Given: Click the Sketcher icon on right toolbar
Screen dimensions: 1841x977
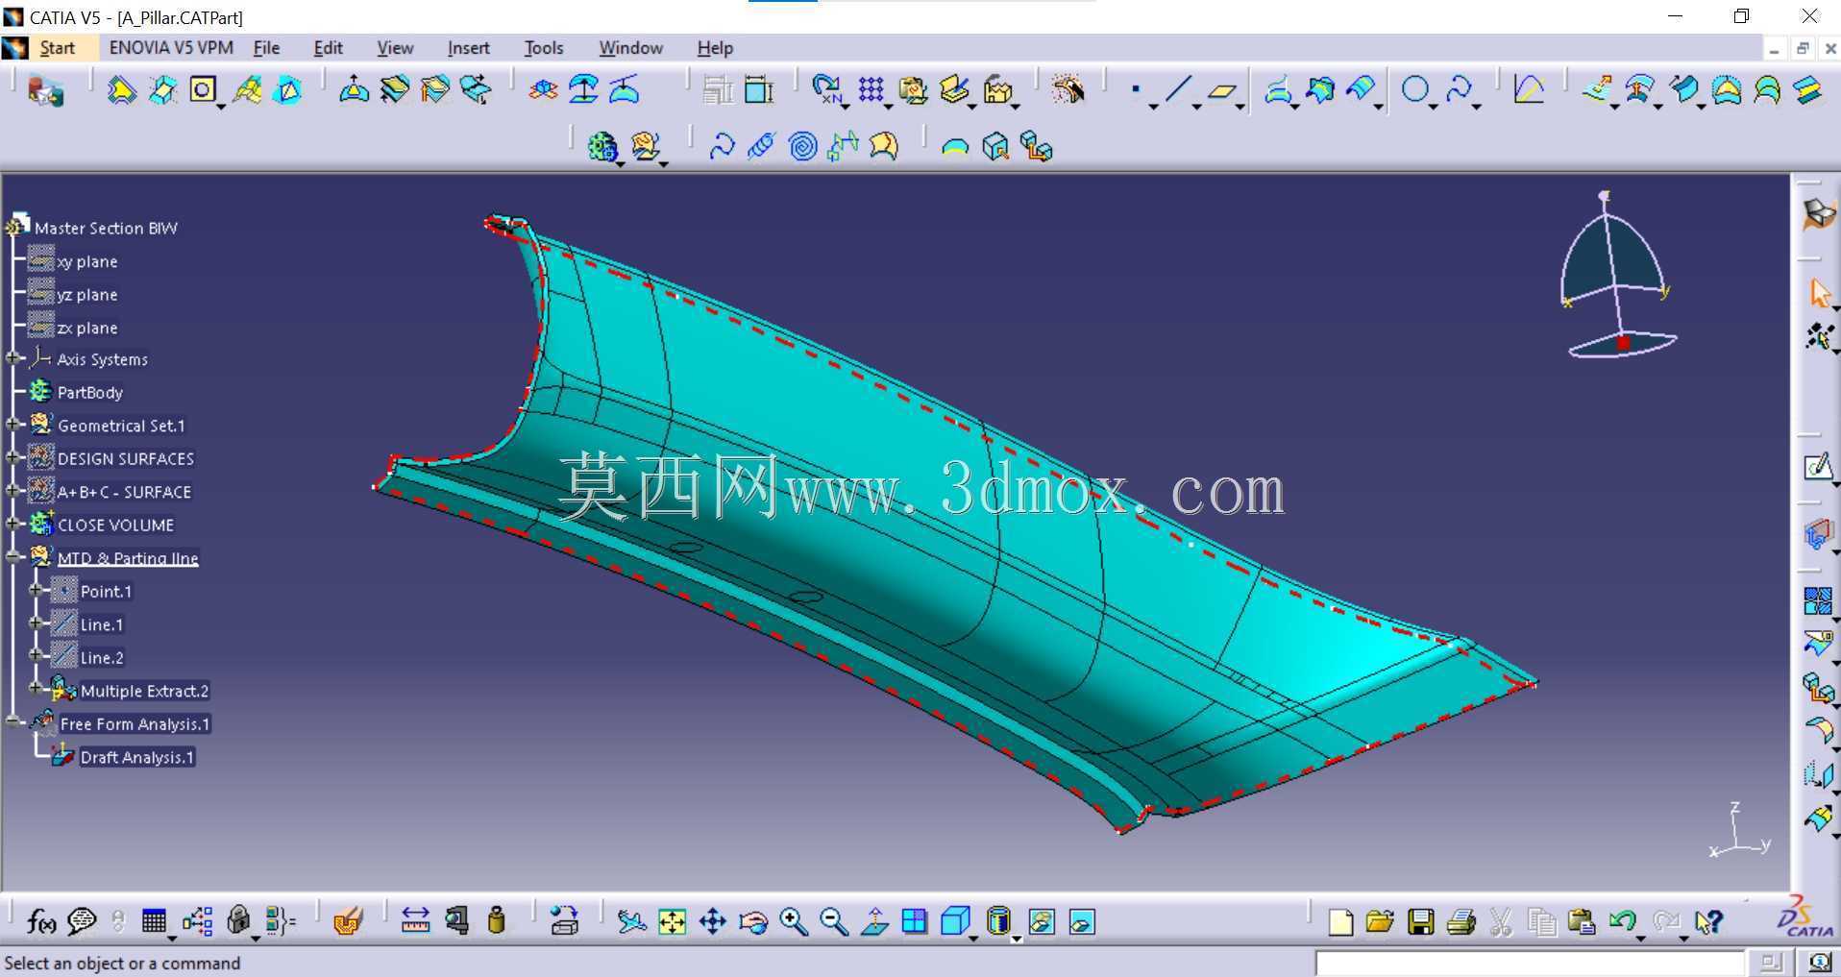Looking at the screenshot, I should coord(1817,467).
